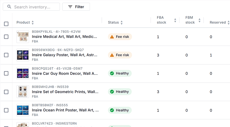The height and width of the screenshot is (127, 230).
Task: Click green check icon on Ocean Print row
Action: pyautogui.click(x=112, y=110)
